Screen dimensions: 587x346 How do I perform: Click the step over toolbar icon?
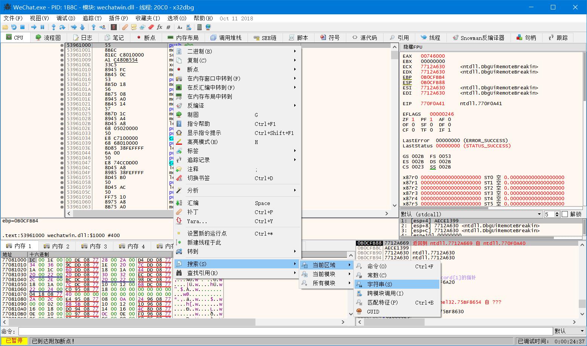click(x=62, y=27)
